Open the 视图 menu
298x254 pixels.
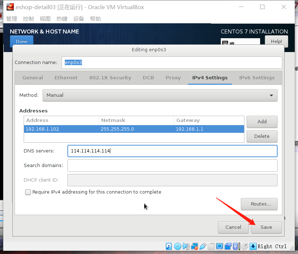point(45,19)
